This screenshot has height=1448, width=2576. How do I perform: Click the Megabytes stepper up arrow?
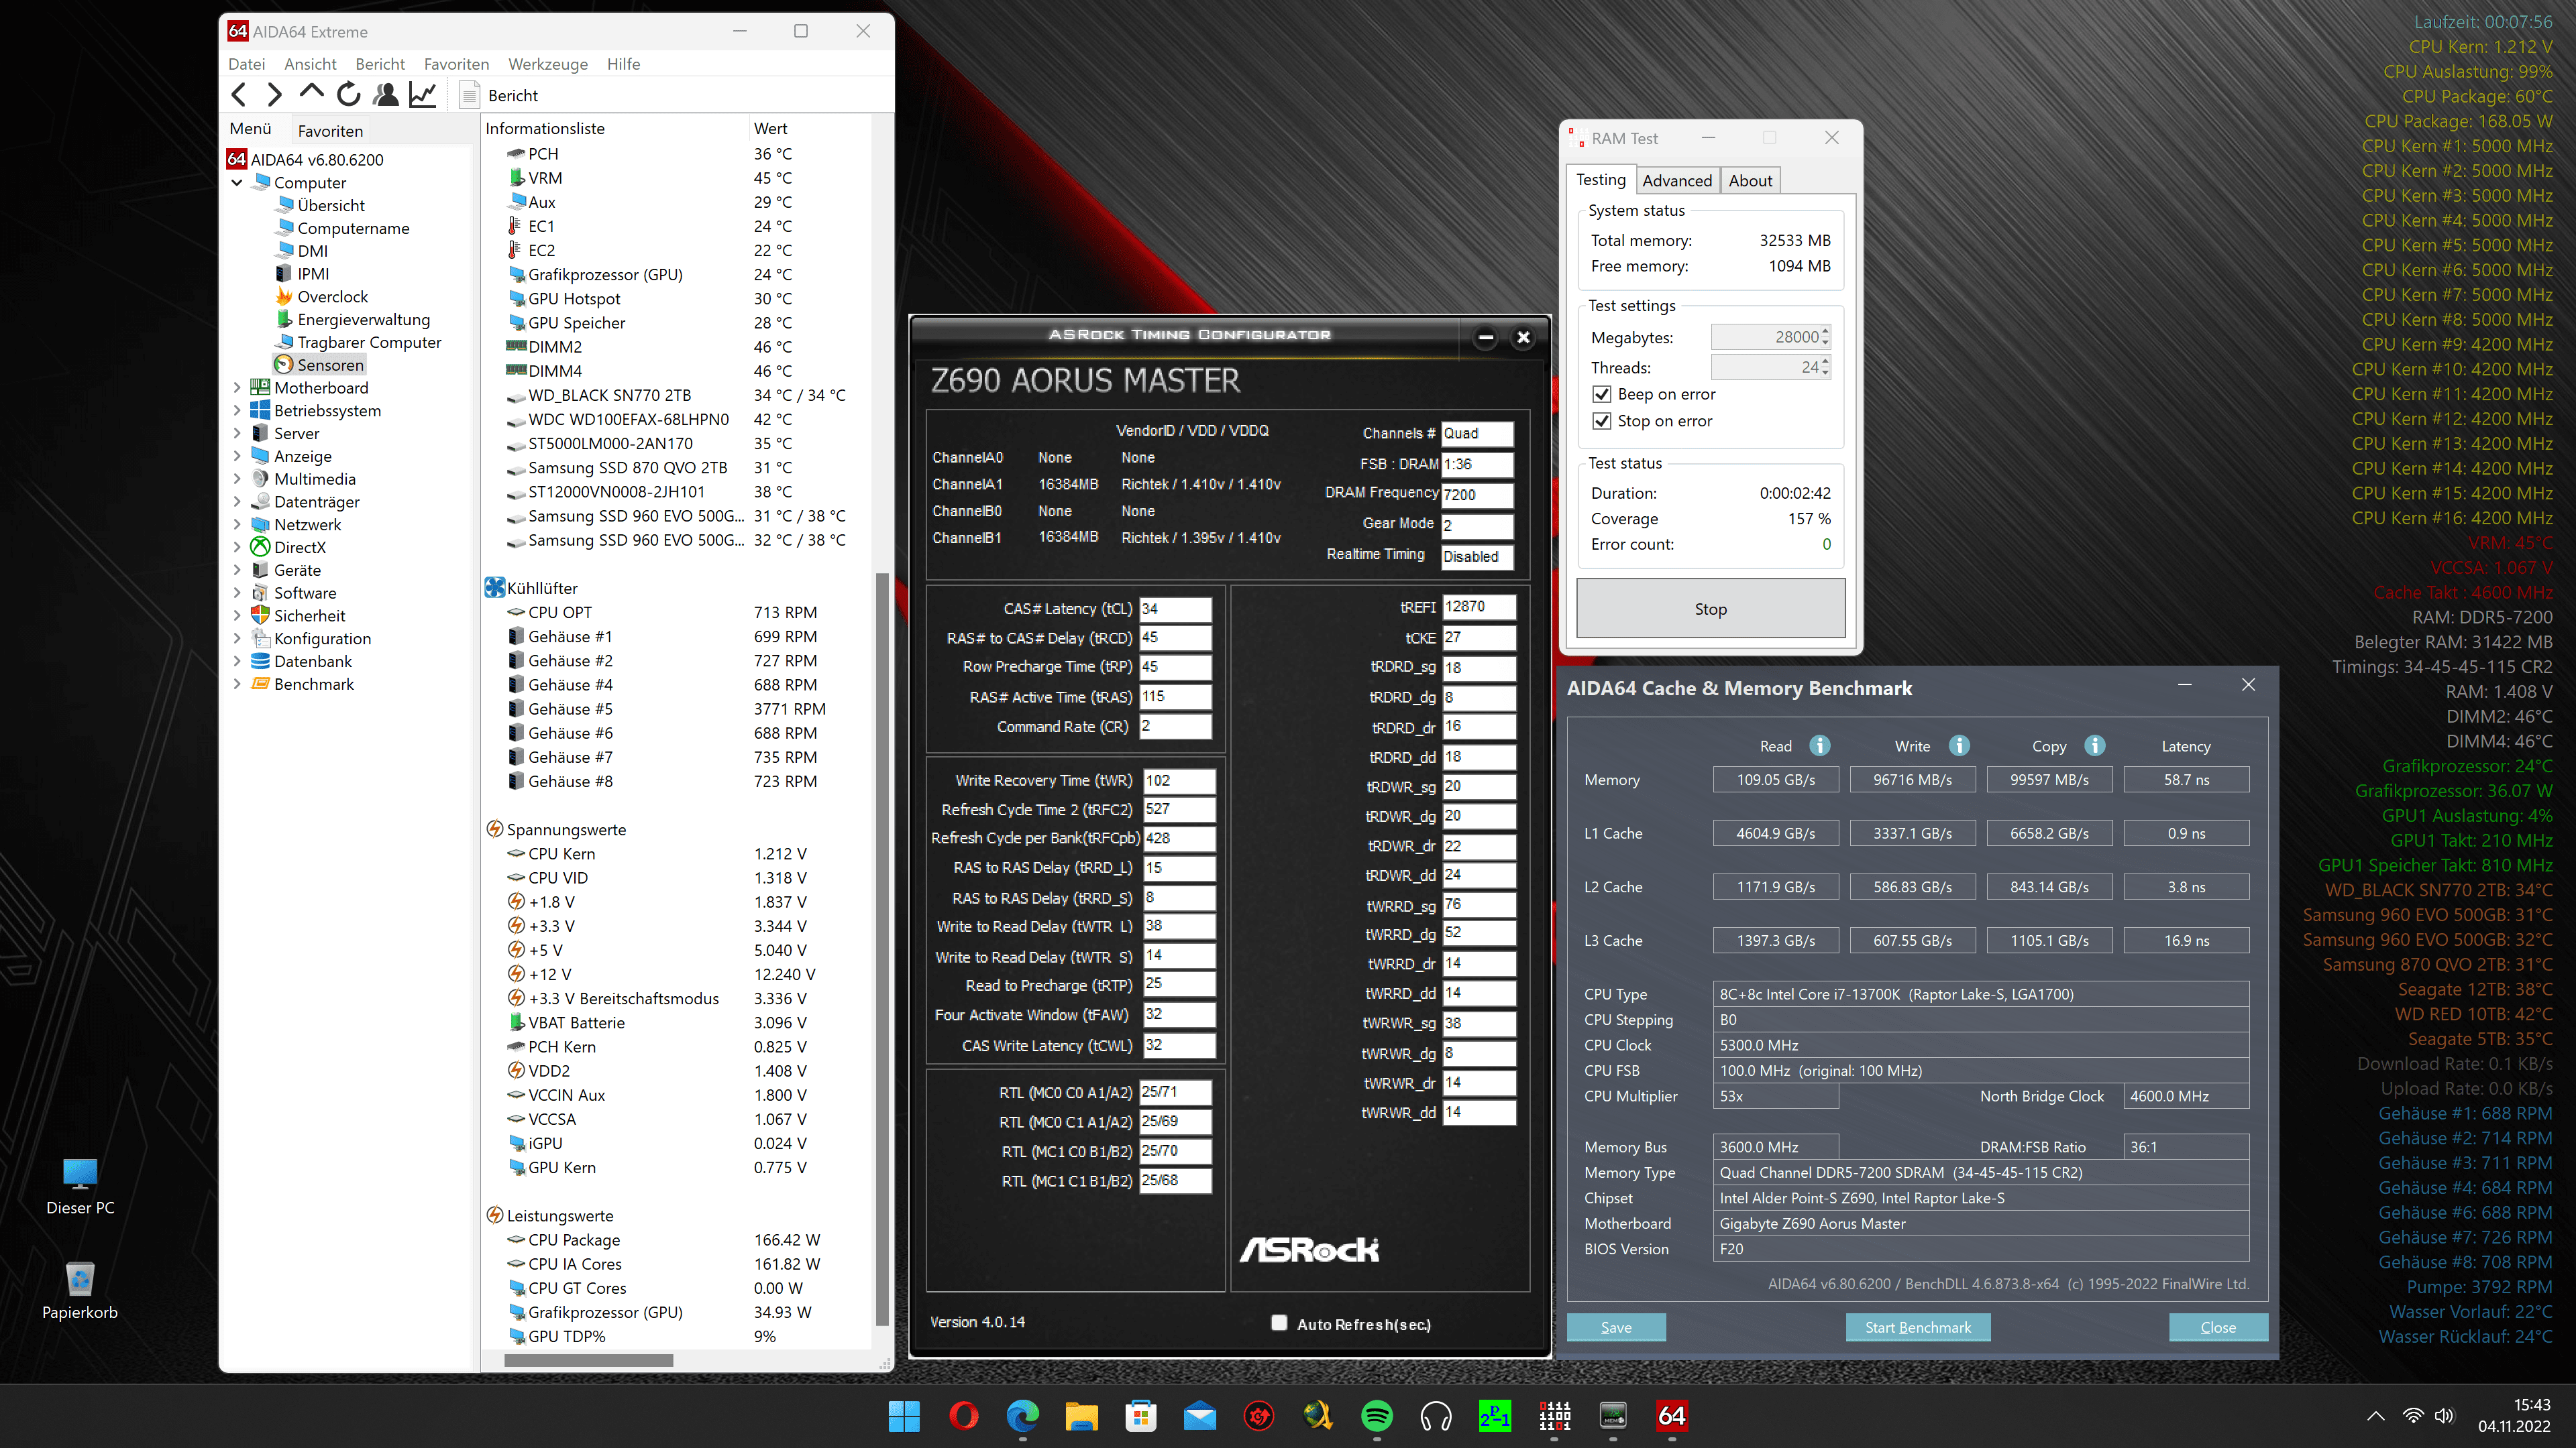point(1825,330)
